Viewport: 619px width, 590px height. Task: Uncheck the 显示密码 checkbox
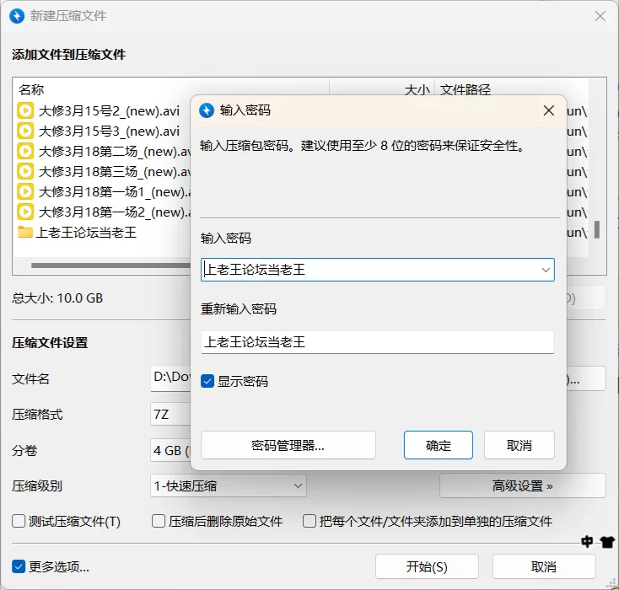[x=207, y=382]
